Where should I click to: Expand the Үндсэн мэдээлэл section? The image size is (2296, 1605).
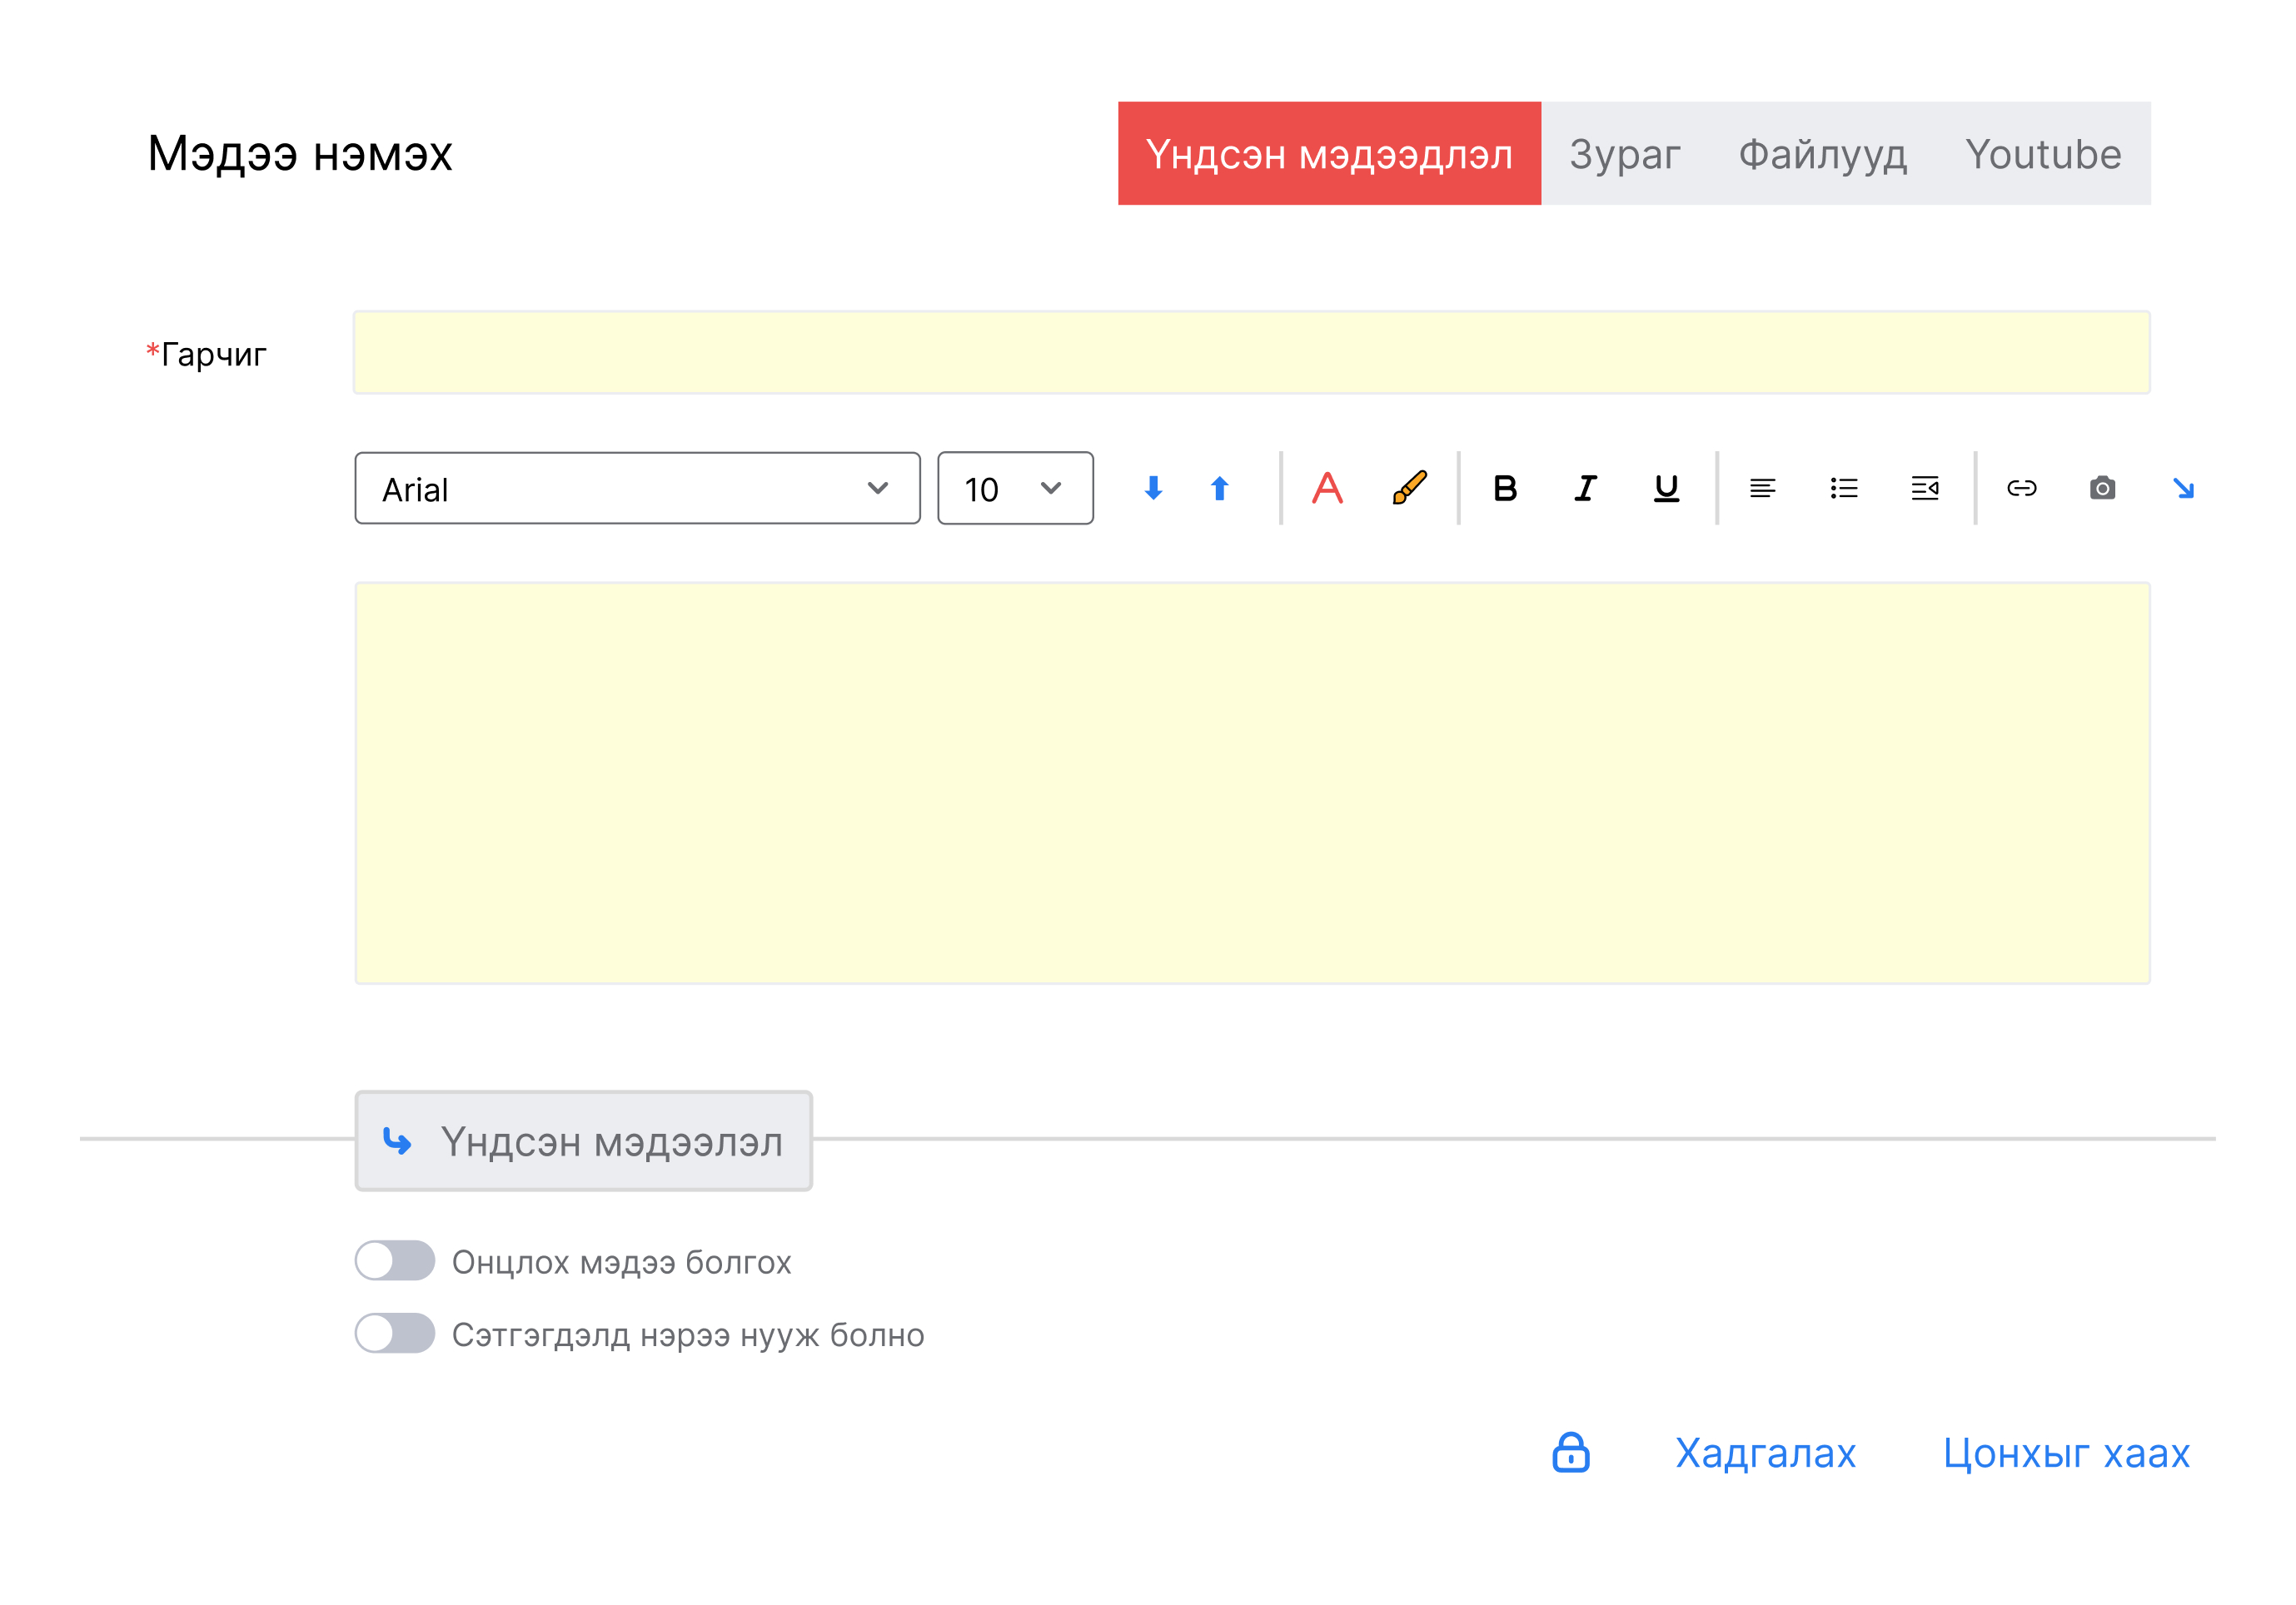click(x=583, y=1140)
